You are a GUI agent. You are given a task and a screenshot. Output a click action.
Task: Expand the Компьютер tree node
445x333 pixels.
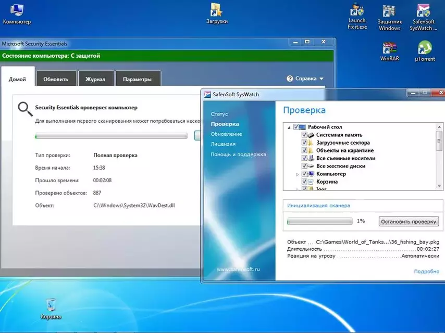tap(297, 174)
